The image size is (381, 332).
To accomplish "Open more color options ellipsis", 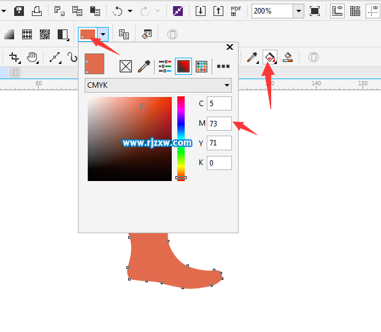I will click(223, 66).
